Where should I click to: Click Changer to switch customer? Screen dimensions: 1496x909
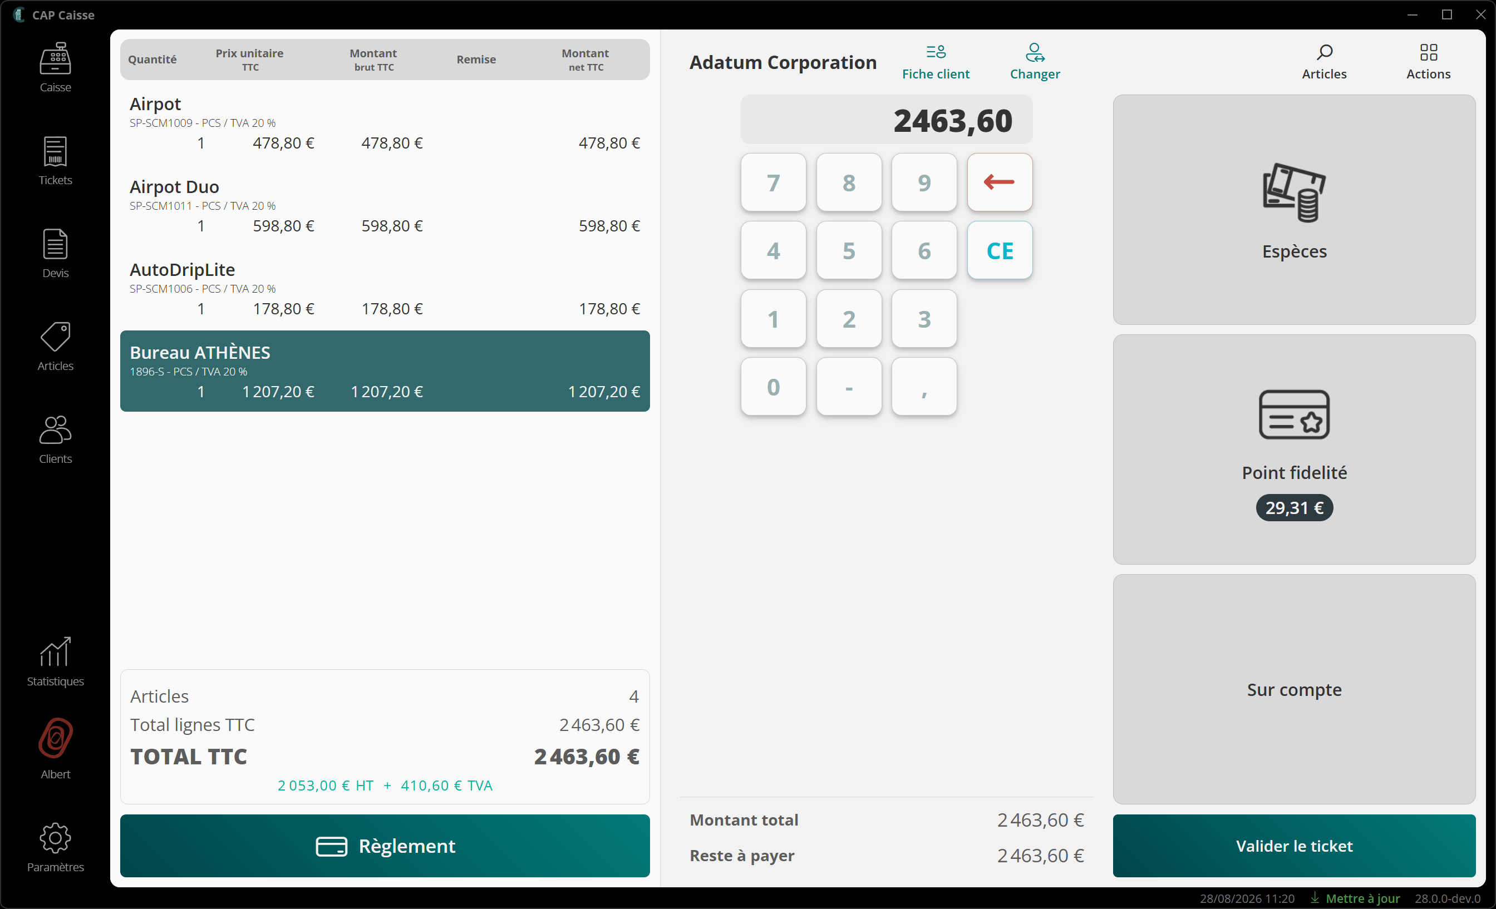tap(1035, 62)
